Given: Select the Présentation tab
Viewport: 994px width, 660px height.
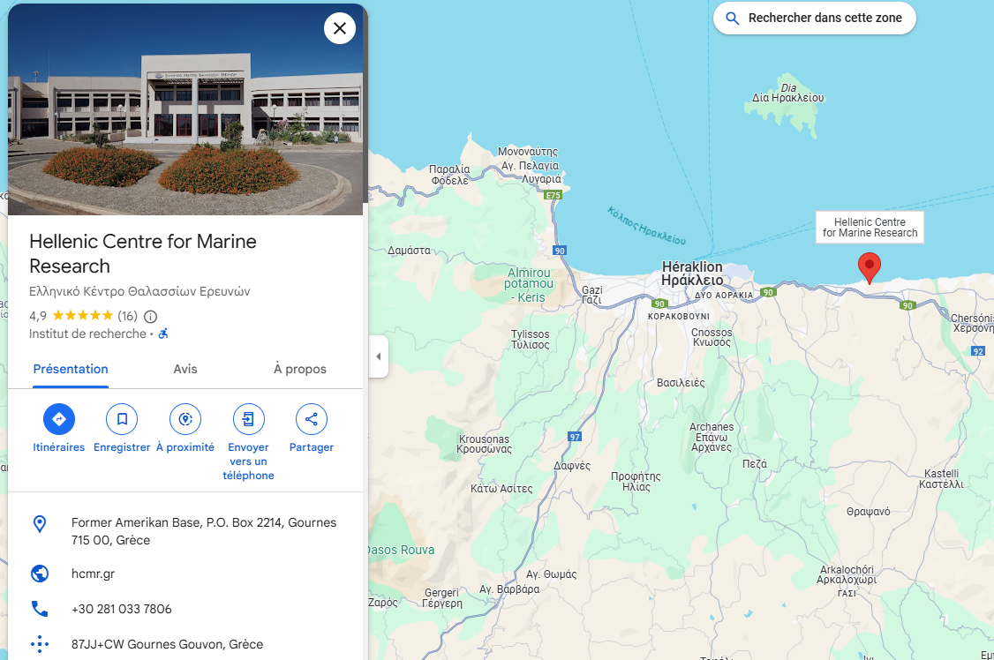Looking at the screenshot, I should point(71,370).
